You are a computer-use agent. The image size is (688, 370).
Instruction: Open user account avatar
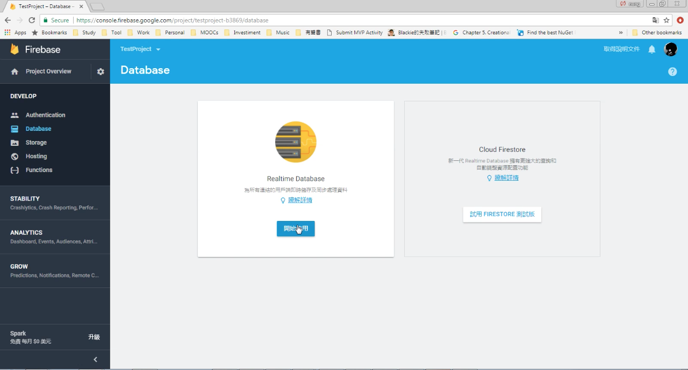(670, 49)
